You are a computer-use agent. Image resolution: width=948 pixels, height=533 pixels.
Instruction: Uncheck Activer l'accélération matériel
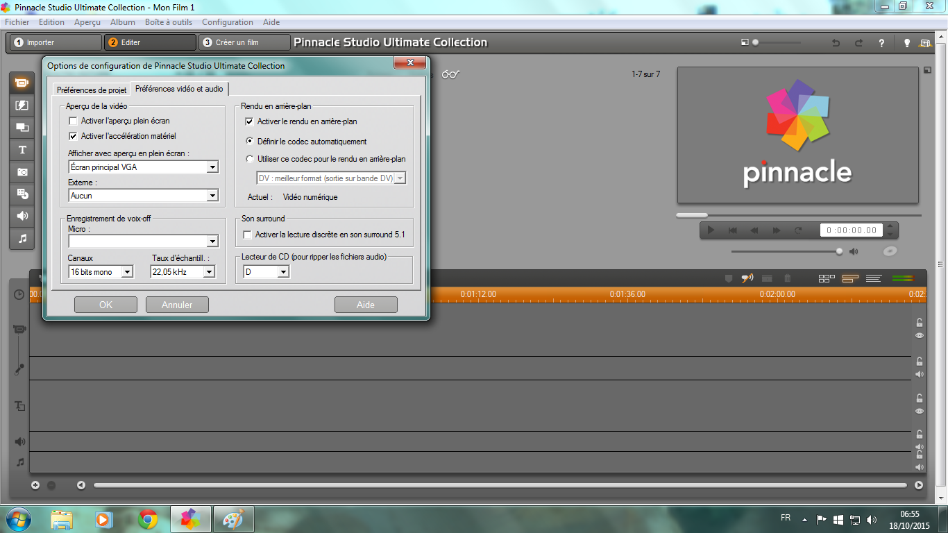(73, 136)
